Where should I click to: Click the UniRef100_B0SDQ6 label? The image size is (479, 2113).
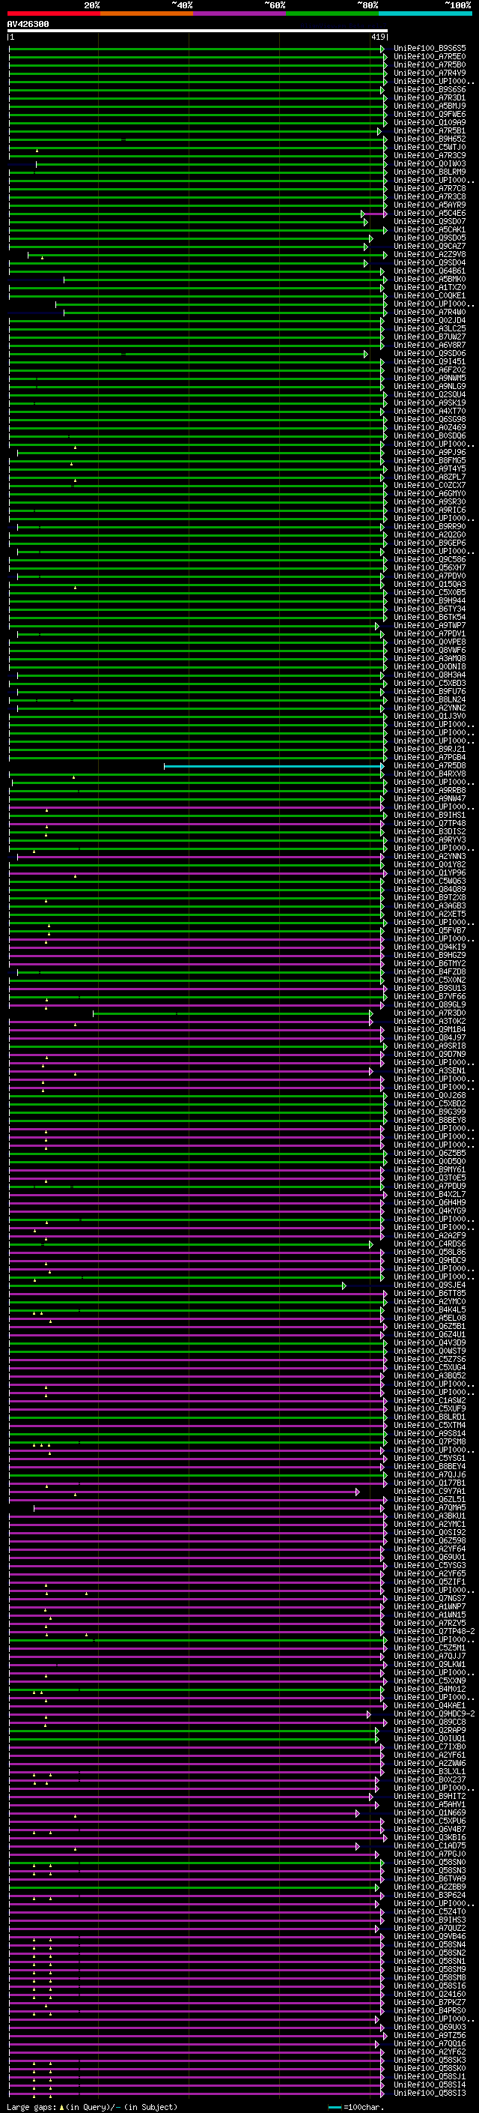point(430,435)
